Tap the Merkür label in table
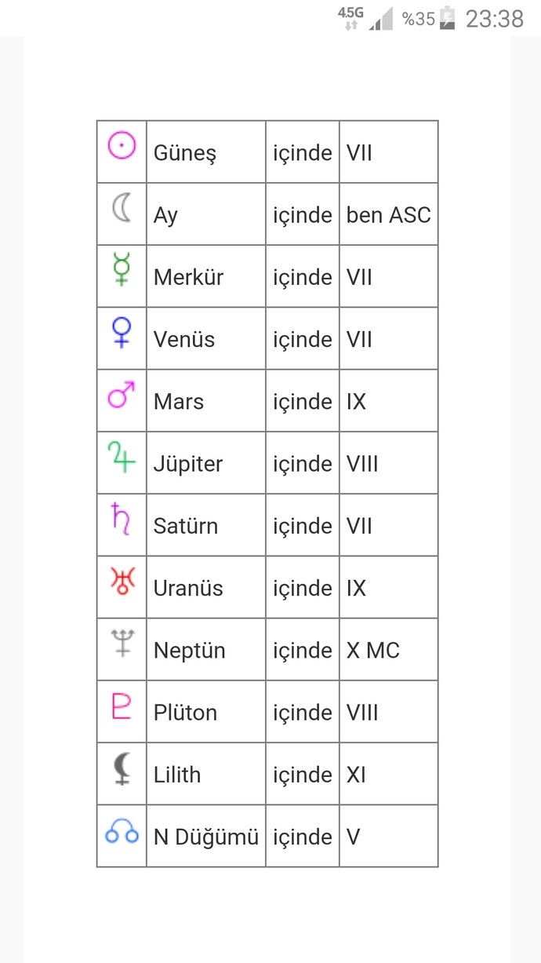Image resolution: width=541 pixels, height=963 pixels. click(189, 277)
